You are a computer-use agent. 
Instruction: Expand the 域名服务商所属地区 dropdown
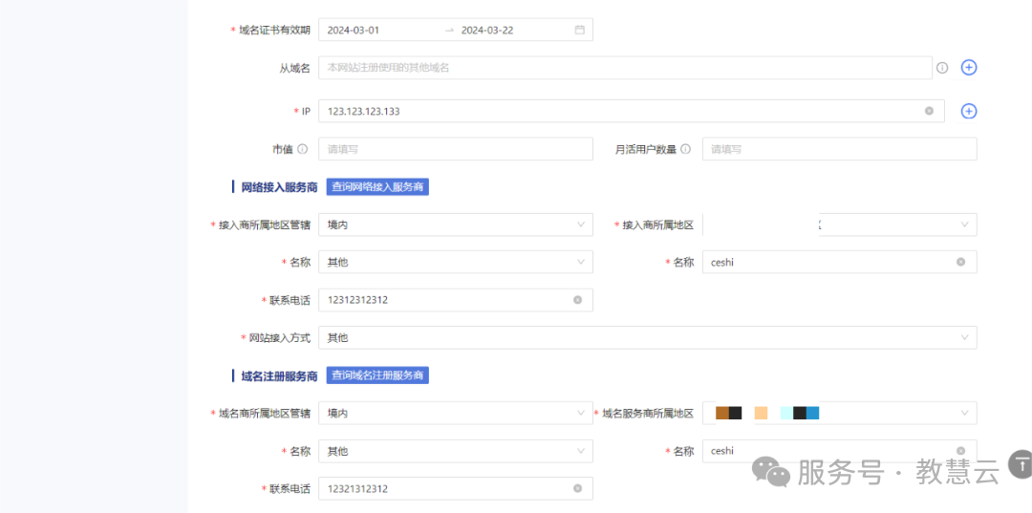839,413
